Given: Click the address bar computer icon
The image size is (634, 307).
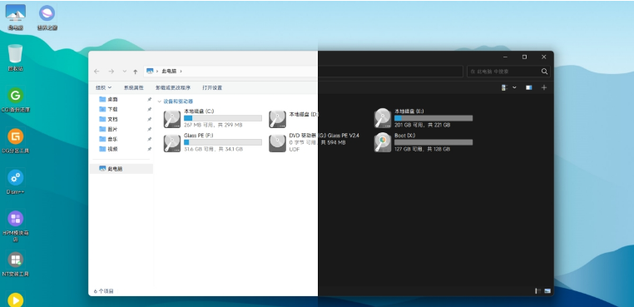Looking at the screenshot, I should point(150,71).
